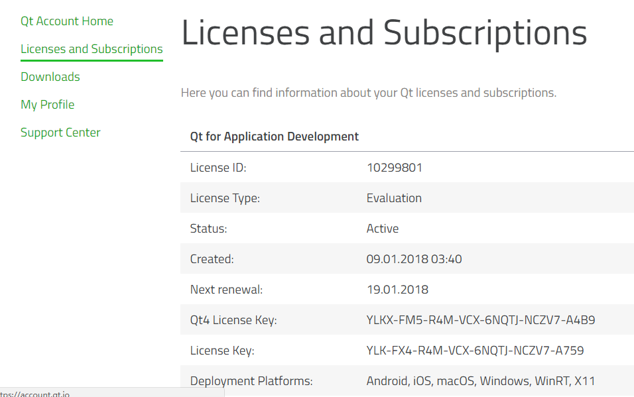Click the Qt4 License Key: label
The height and width of the screenshot is (397, 634).
pyautogui.click(x=233, y=320)
